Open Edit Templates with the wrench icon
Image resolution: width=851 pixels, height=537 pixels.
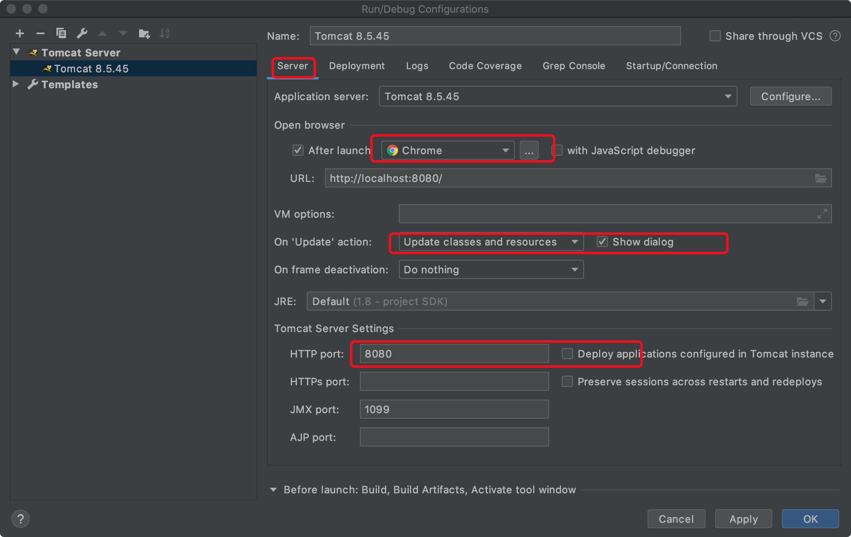82,33
